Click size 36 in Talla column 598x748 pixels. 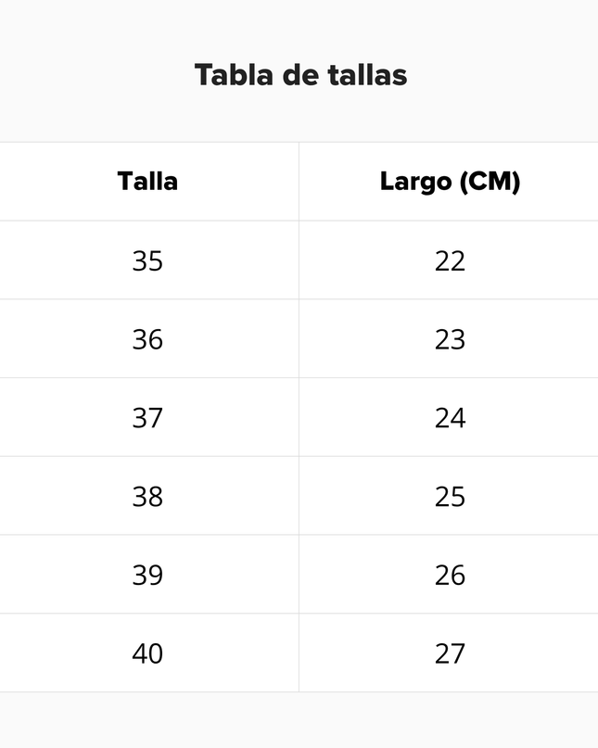tap(147, 340)
